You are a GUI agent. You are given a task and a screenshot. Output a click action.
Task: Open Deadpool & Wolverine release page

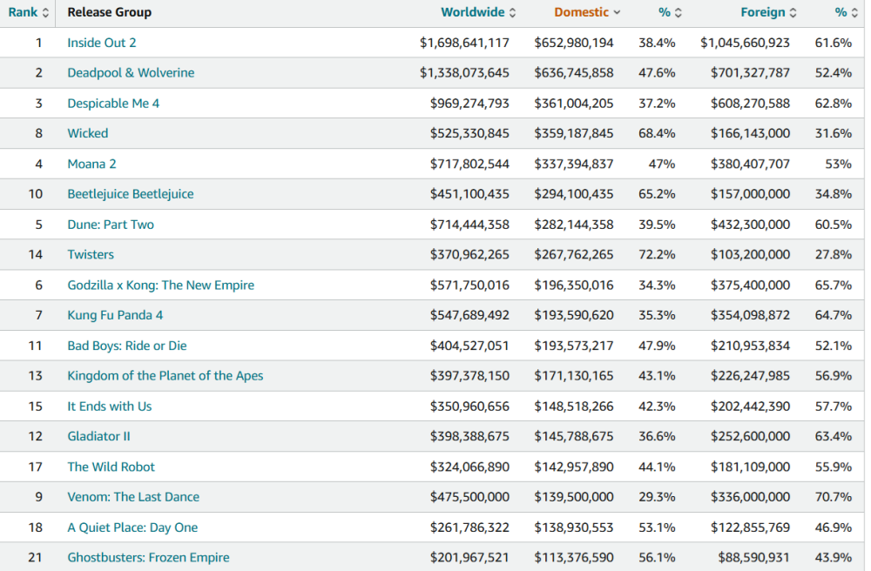click(131, 73)
